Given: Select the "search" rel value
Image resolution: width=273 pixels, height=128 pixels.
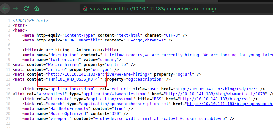Looking at the screenshot, I should pos(55,104).
